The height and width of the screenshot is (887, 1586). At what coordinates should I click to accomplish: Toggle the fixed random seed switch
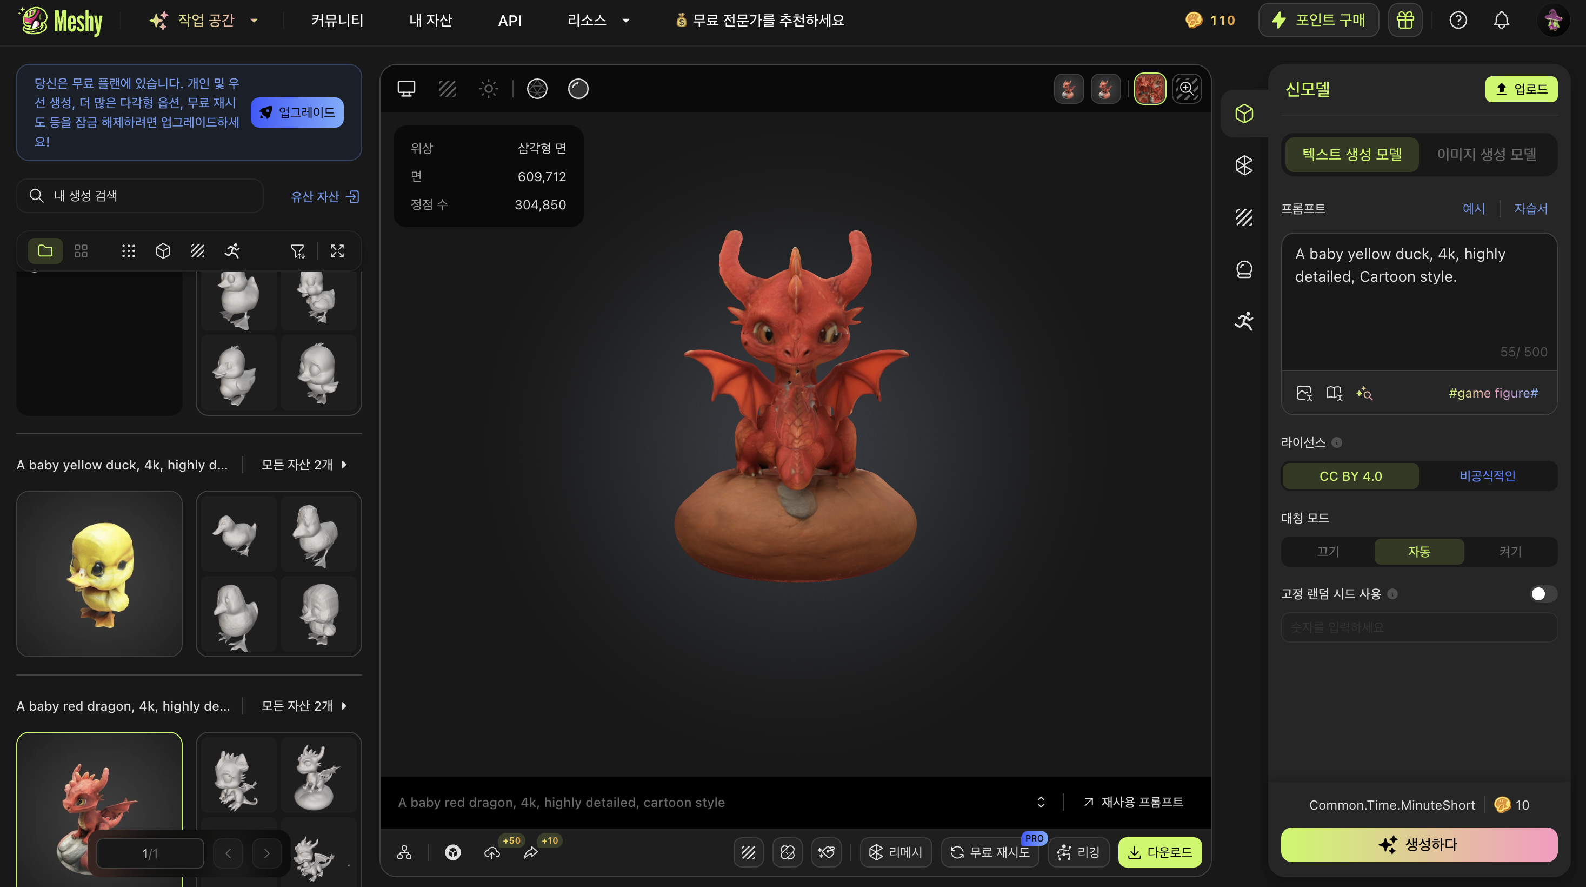click(1543, 594)
